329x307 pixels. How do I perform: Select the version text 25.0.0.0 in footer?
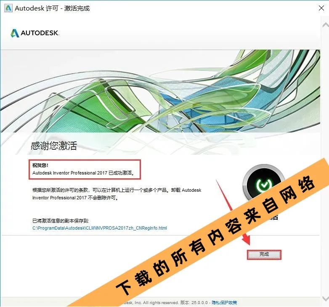click(x=199, y=302)
